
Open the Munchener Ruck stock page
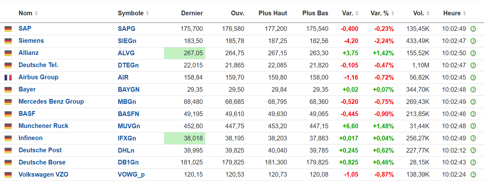[x=43, y=126]
